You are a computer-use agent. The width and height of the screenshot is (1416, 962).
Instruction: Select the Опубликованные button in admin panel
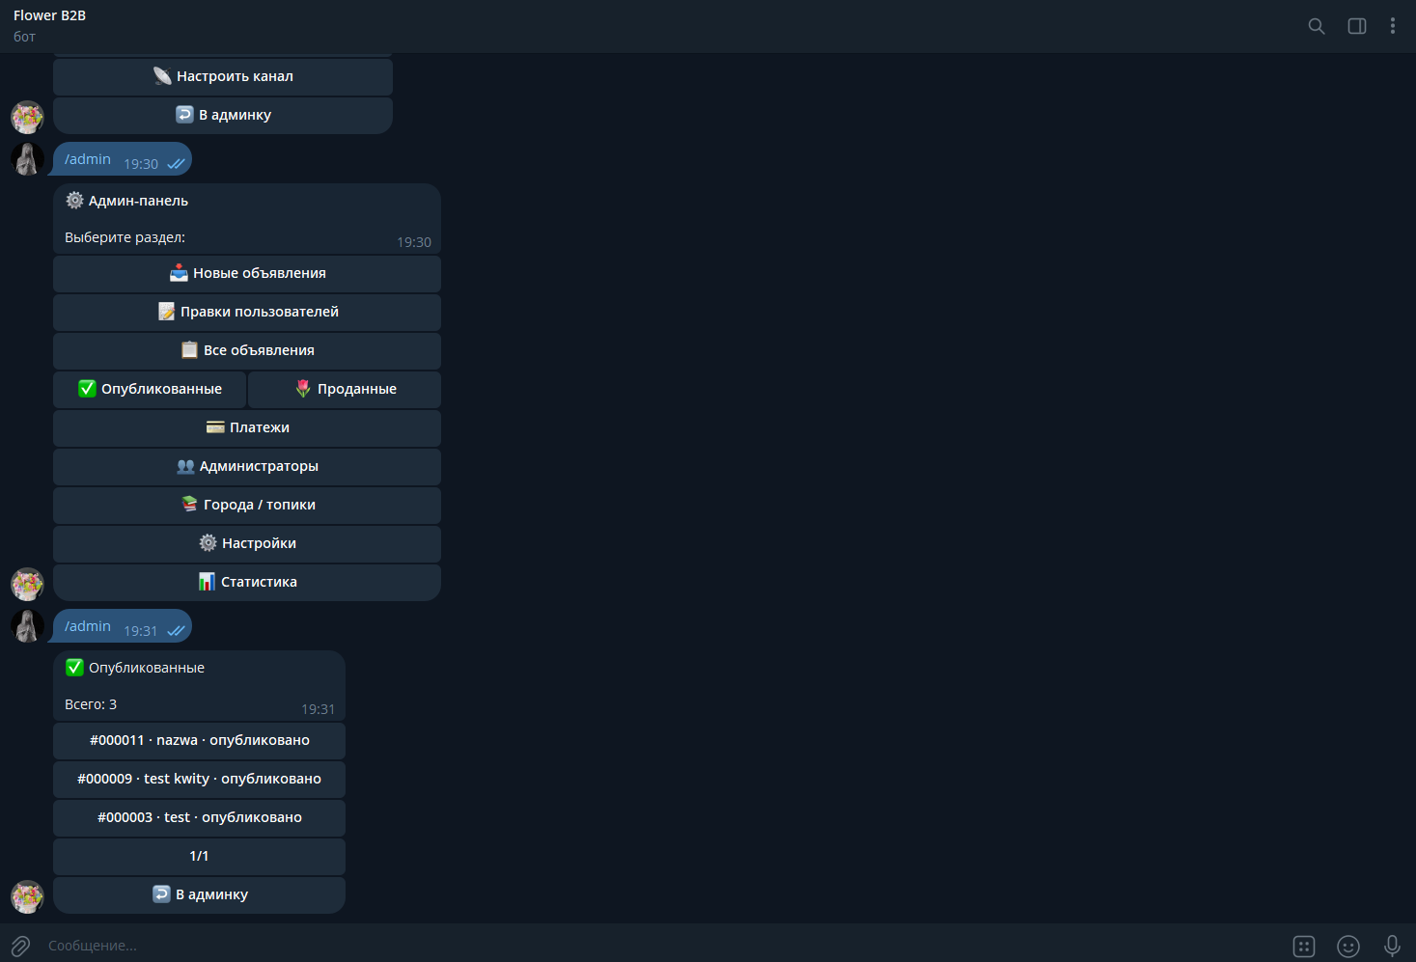(150, 389)
